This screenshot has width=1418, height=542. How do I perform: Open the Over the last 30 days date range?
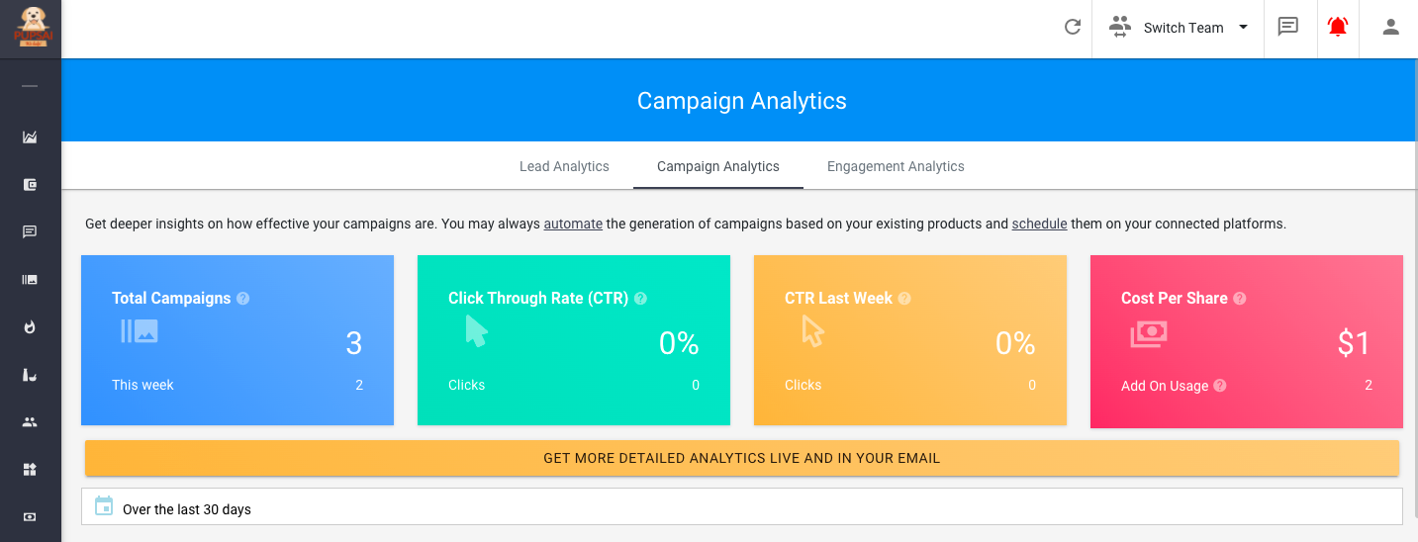point(187,509)
